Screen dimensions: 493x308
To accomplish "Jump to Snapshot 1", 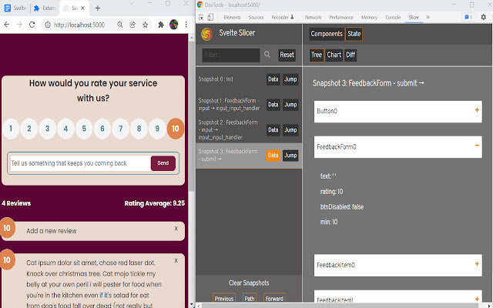I will click(x=290, y=105).
